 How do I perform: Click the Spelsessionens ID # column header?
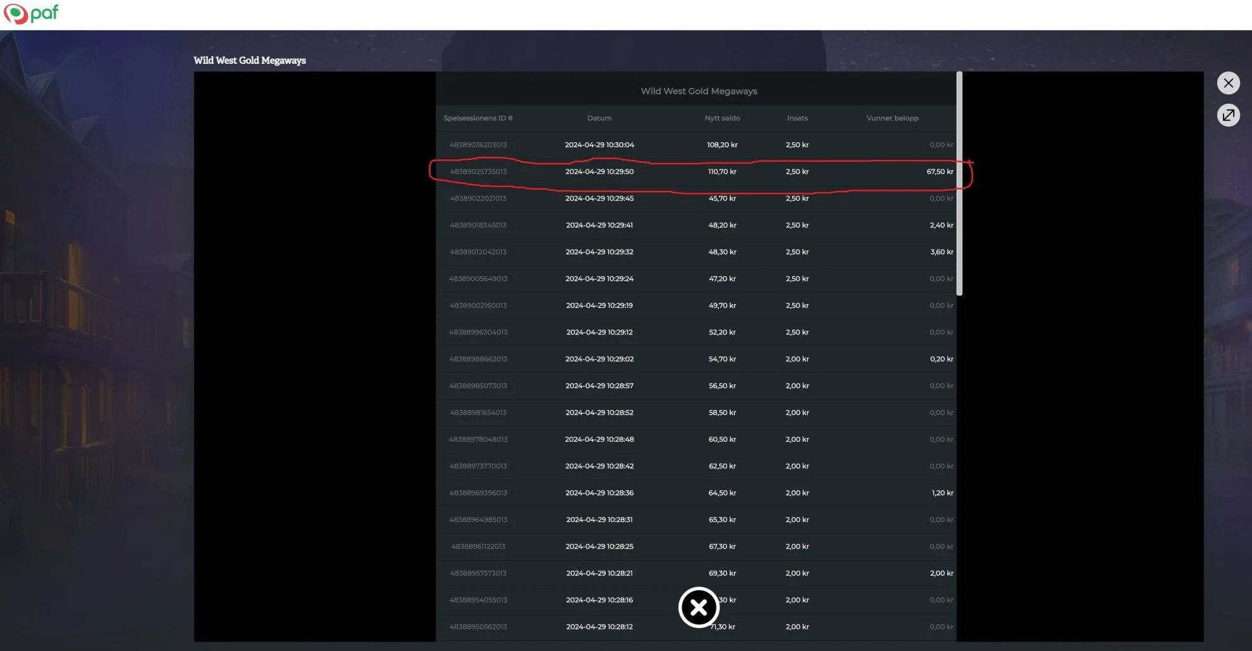pos(478,118)
